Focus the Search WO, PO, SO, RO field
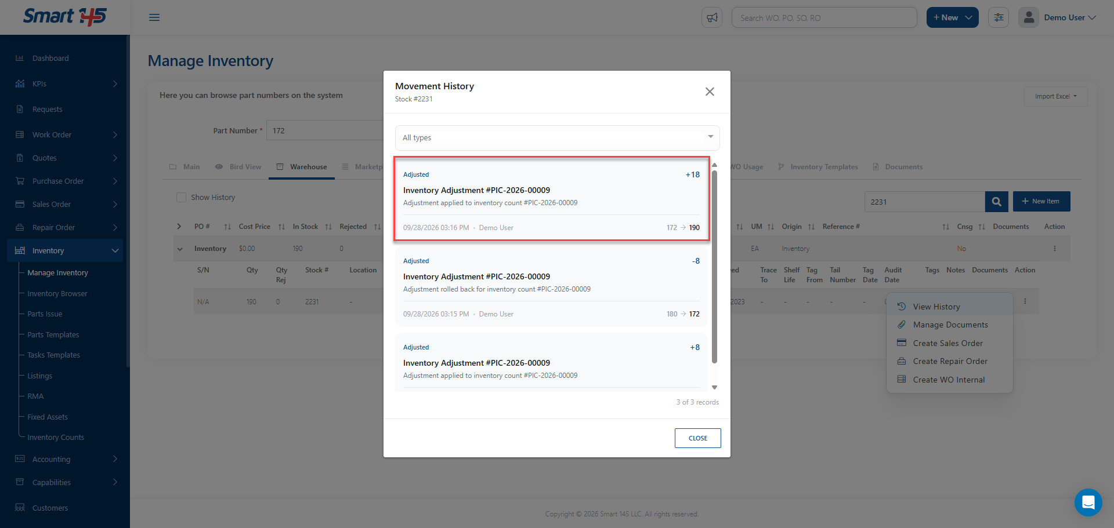The width and height of the screenshot is (1114, 528). coord(824,17)
